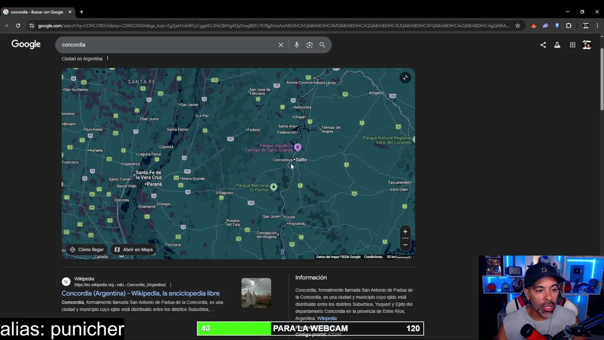Open the Chrome profile avatar
Screen dimensions: 604x340
(x=586, y=25)
